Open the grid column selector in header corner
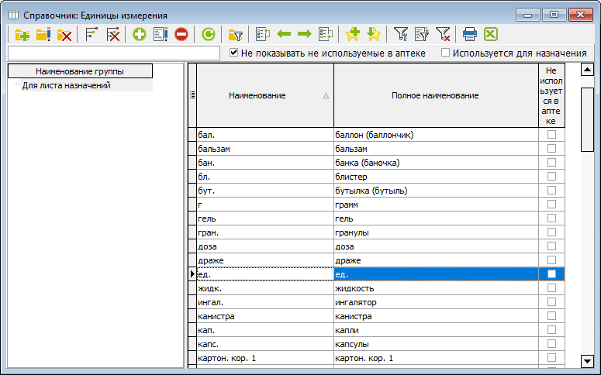Image resolution: width=601 pixels, height=375 pixels. [192, 95]
